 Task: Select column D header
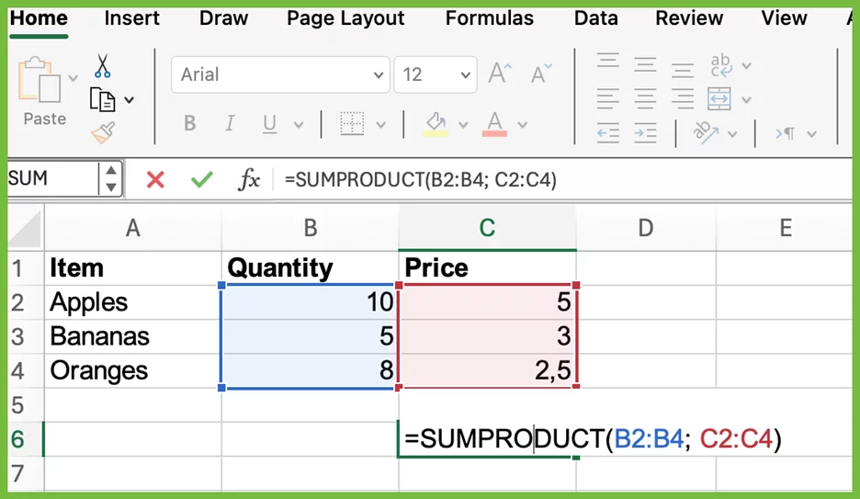point(646,228)
